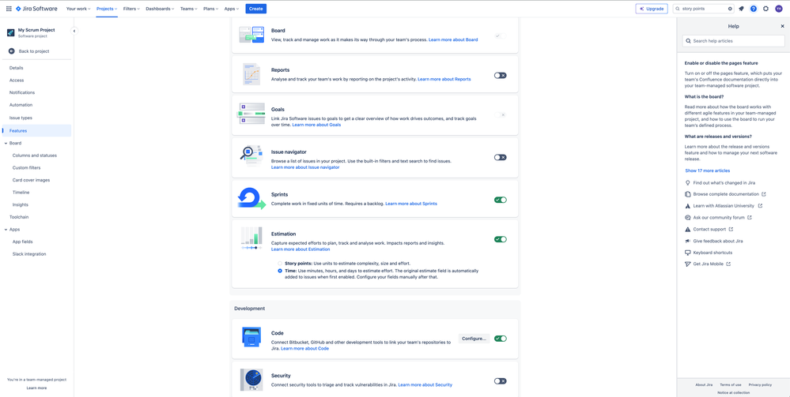790x397 pixels.
Task: Click the community forum chat icon
Action: (x=688, y=217)
